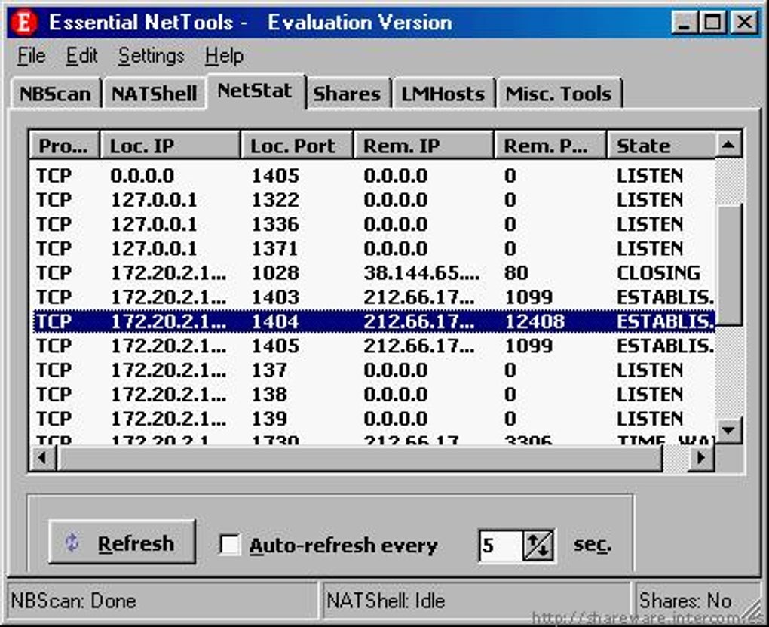The width and height of the screenshot is (769, 627).
Task: Open the Settings menu
Action: pyautogui.click(x=151, y=56)
